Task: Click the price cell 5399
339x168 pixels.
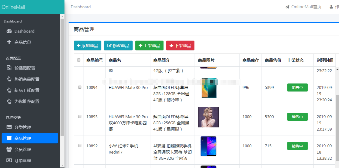Action: [269, 87]
